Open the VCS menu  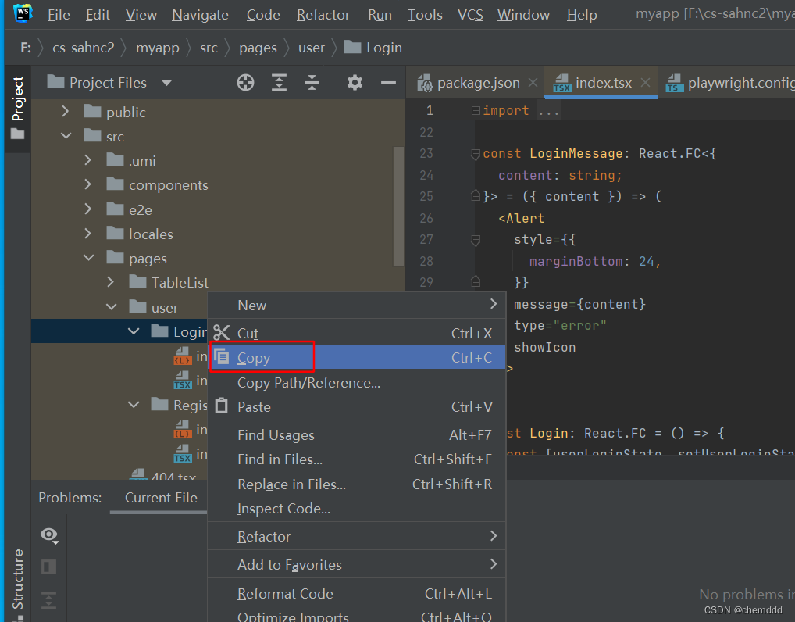point(470,15)
